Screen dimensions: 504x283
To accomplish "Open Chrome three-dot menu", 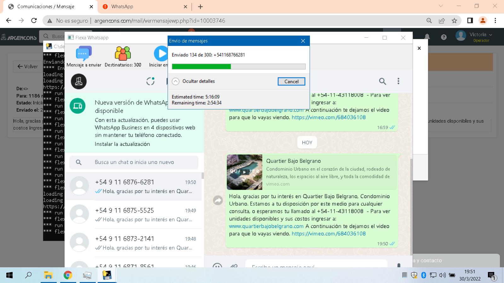I will coord(495,21).
